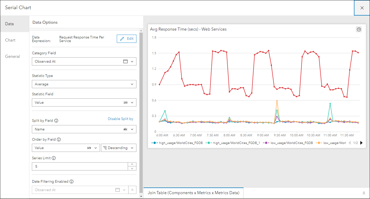Click the Edit data expression button
Viewport: 370px width, 199px height.
(x=126, y=39)
